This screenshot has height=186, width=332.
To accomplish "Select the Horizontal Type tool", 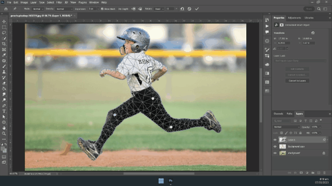I will point(4,111).
